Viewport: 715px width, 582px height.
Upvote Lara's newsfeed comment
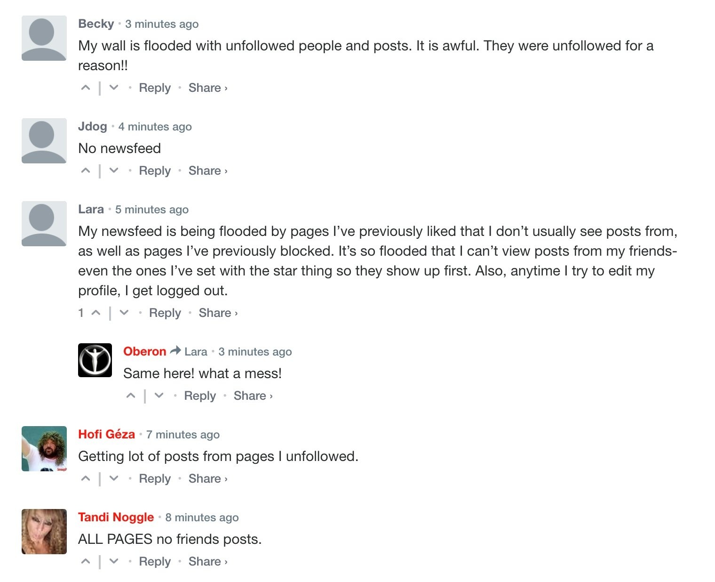coord(96,313)
